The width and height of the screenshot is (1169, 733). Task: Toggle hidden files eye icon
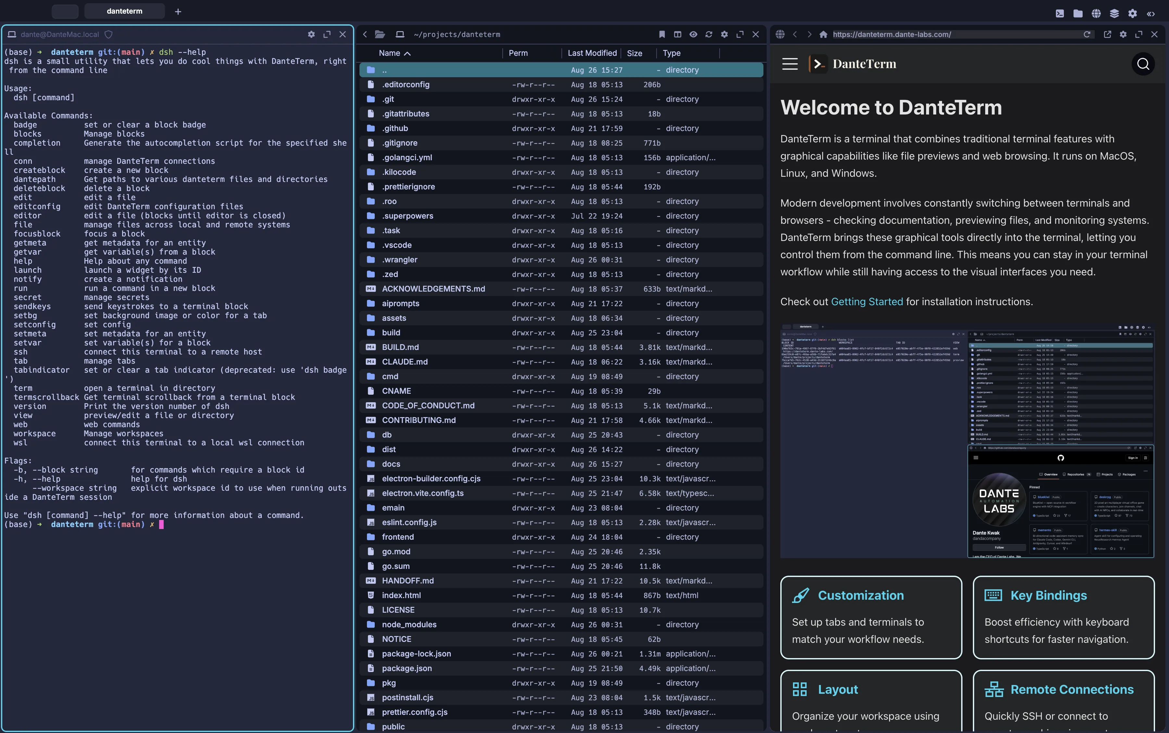(693, 34)
